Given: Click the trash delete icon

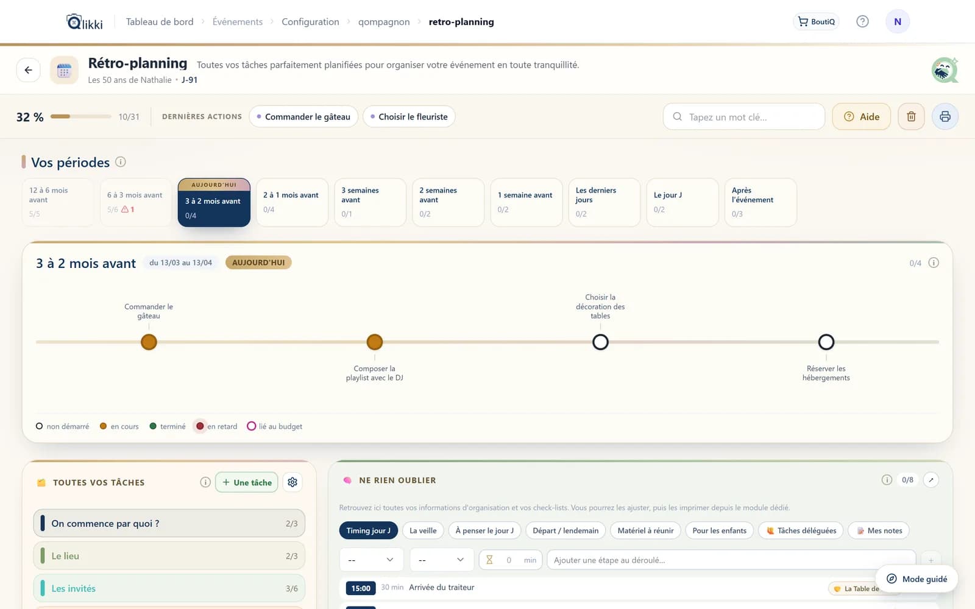Looking at the screenshot, I should (911, 116).
